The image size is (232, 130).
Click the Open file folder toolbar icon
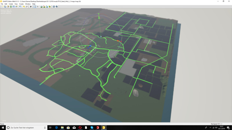(x=5, y=6)
